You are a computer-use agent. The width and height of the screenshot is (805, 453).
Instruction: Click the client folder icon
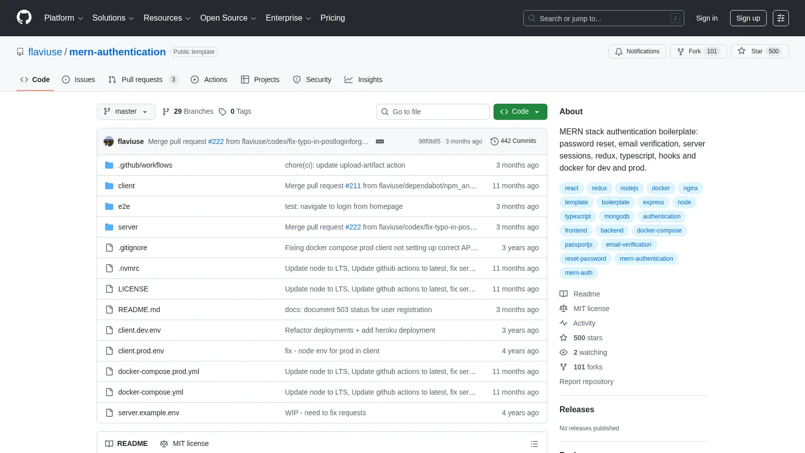tap(109, 186)
